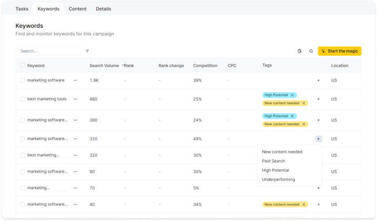This screenshot has height=221, width=377.
Task: Choose Underperforming from the tag dropdown
Action: [x=278, y=179]
